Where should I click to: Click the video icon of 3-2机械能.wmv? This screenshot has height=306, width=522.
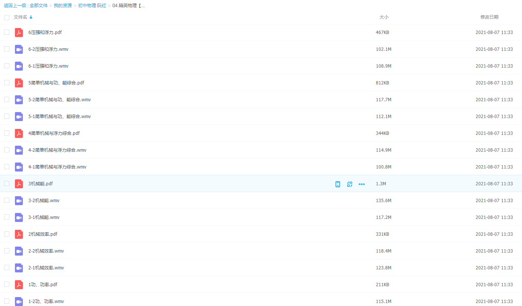[19, 201]
